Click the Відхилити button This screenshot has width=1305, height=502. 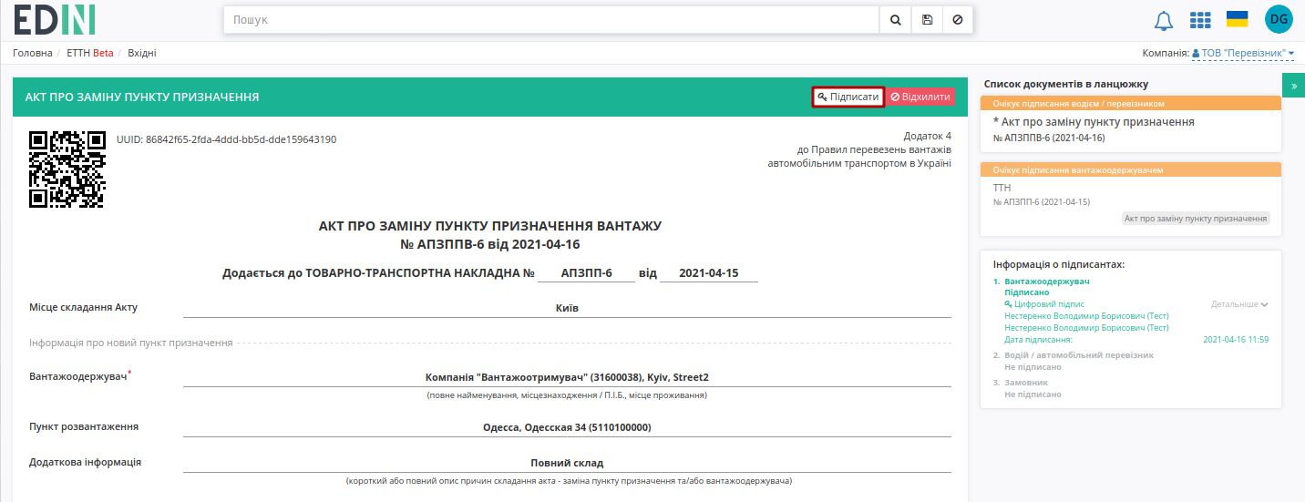(x=920, y=97)
